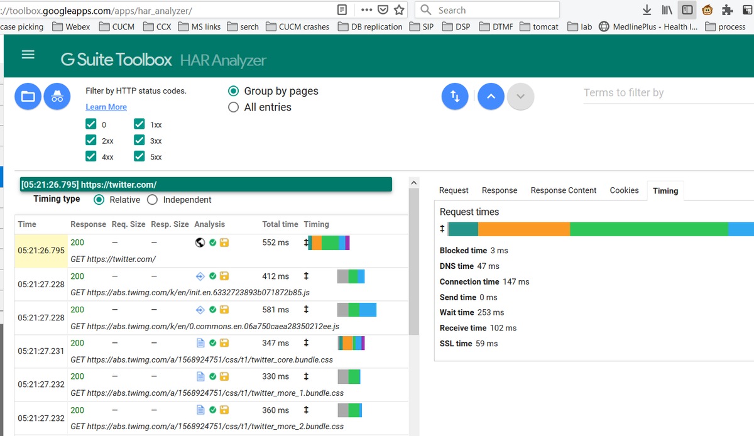Select the Timing tab
Screen dimensions: 754x436
tap(665, 191)
